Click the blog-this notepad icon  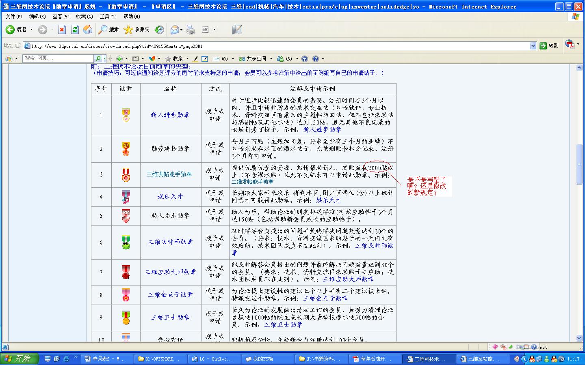point(205,59)
